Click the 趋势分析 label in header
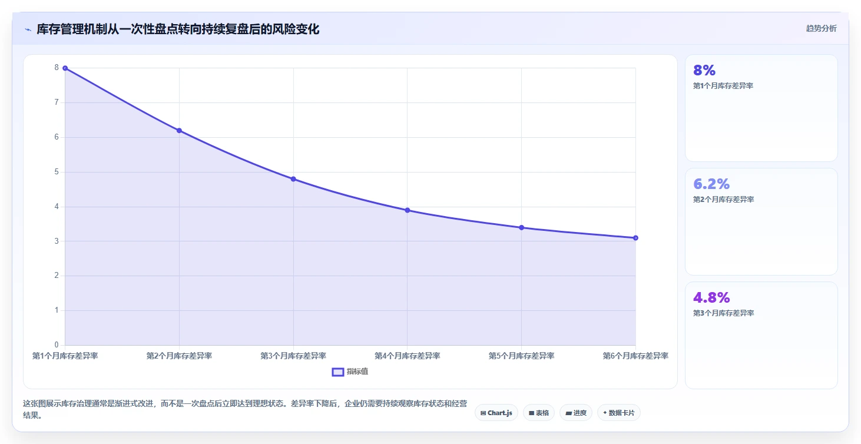This screenshot has width=861, height=444. pyautogui.click(x=821, y=28)
